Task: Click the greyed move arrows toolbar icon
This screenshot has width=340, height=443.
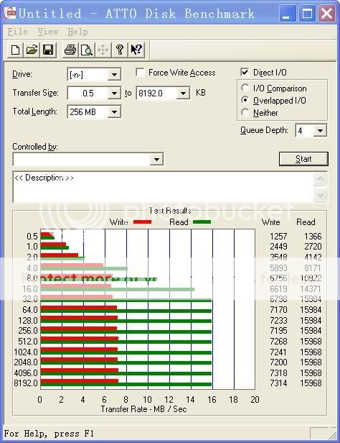Action: [x=103, y=50]
